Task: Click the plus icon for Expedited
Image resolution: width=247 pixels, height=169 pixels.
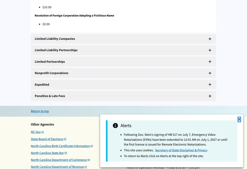Action: pos(210,85)
